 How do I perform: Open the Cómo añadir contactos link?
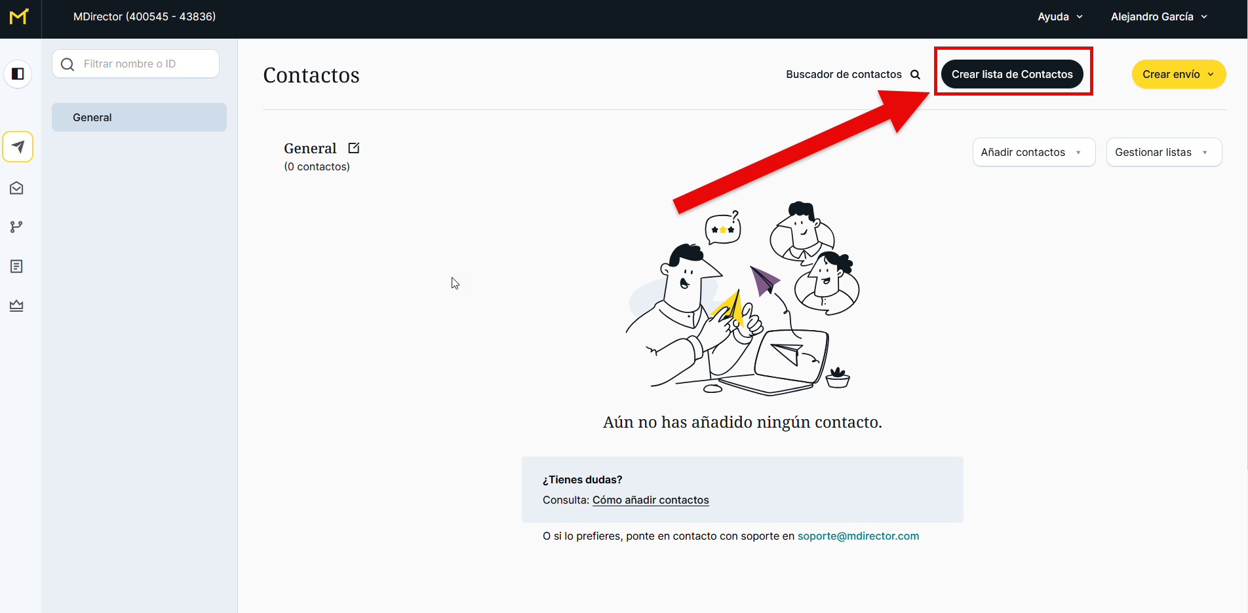coord(650,500)
